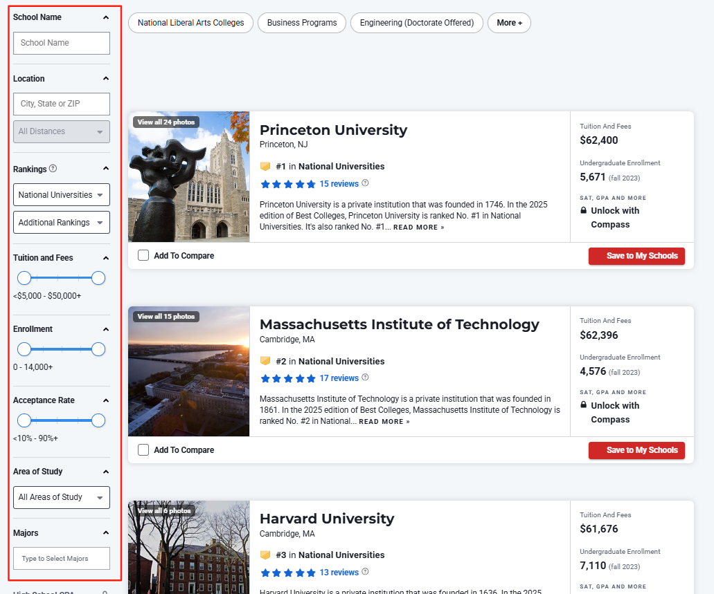Viewport: 714px width, 594px height.
Task: Click the help icon beside Harvard's 13 reviews
Action: point(365,572)
